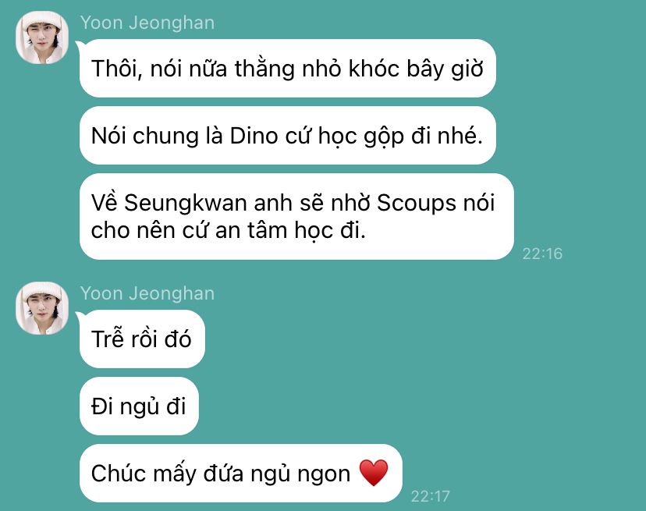Screen dimensions: 646x511
Task: Click the word 'khóc' in first message
Action: (x=374, y=69)
